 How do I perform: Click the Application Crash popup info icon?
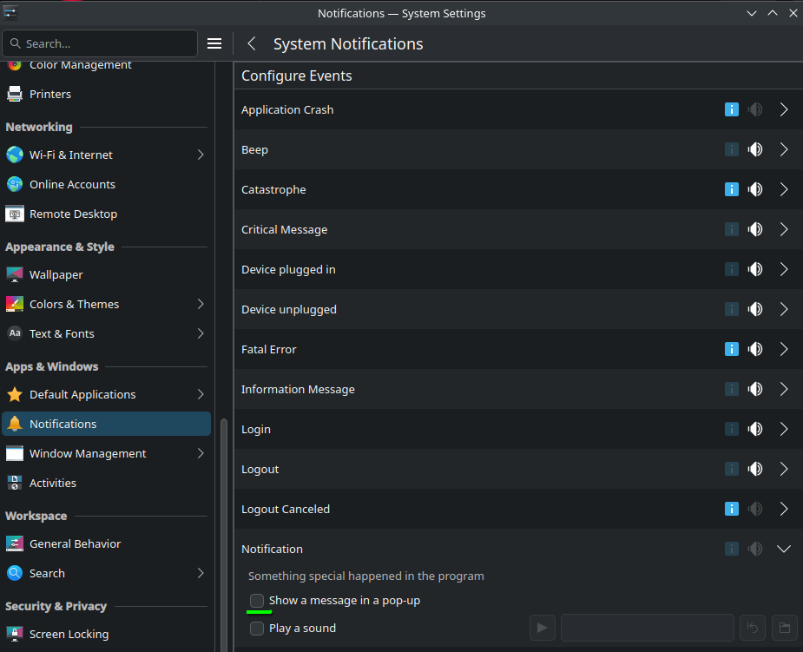point(731,109)
